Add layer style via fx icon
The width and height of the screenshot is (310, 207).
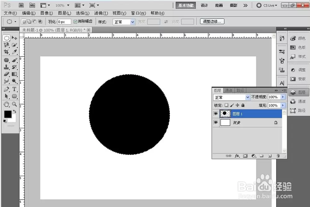[237, 156]
